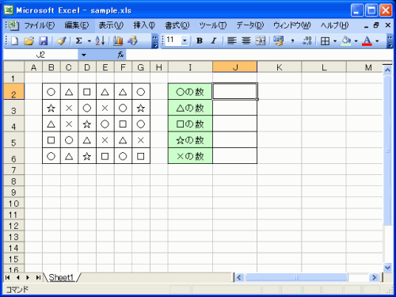Open the fill color palette arrow
The height and width of the screenshot is (297, 396).
[356, 41]
